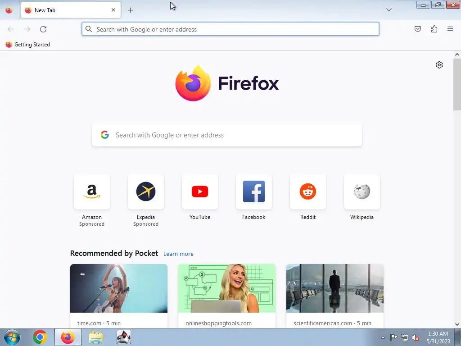Click scrollbar down arrow

pos(457,324)
